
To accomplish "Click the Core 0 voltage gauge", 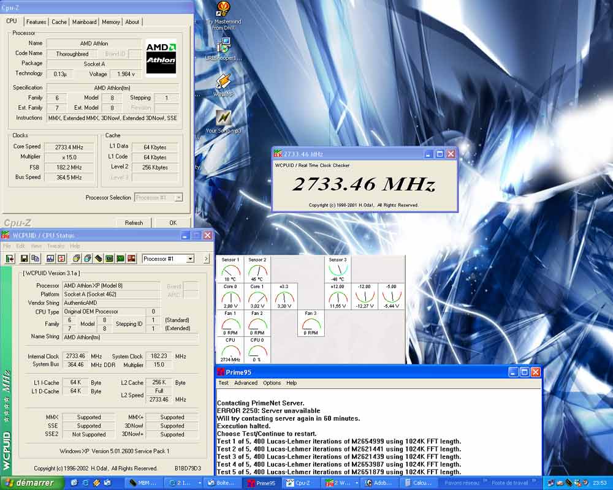I will tap(230, 296).
